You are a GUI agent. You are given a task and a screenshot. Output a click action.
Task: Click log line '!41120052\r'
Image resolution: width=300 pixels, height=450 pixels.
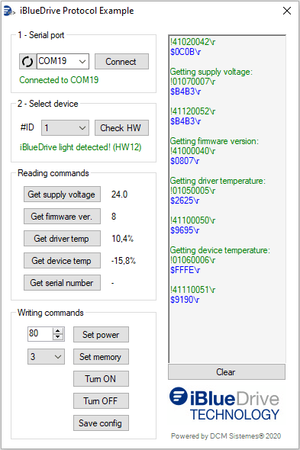pyautogui.click(x=193, y=111)
